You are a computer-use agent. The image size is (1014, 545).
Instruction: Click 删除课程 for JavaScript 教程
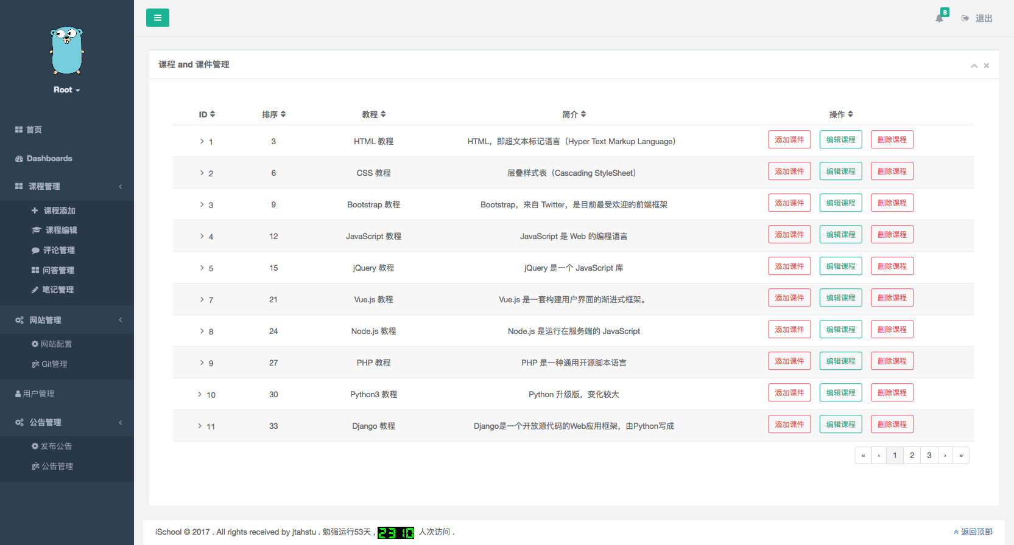pyautogui.click(x=892, y=235)
